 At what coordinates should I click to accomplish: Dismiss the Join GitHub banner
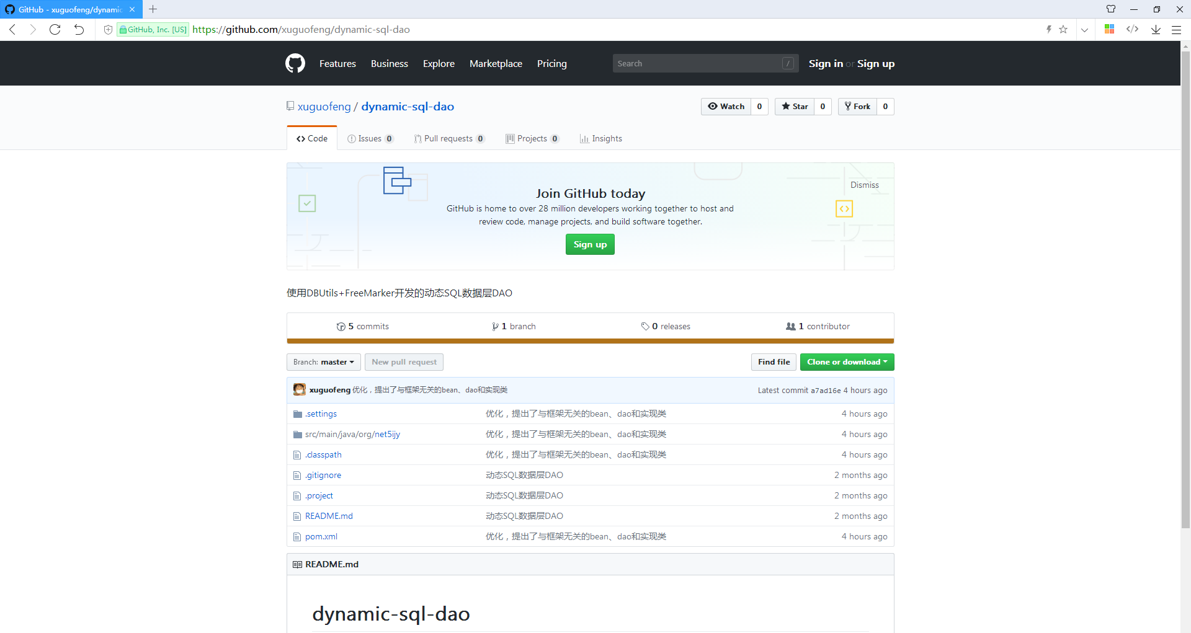(x=864, y=185)
